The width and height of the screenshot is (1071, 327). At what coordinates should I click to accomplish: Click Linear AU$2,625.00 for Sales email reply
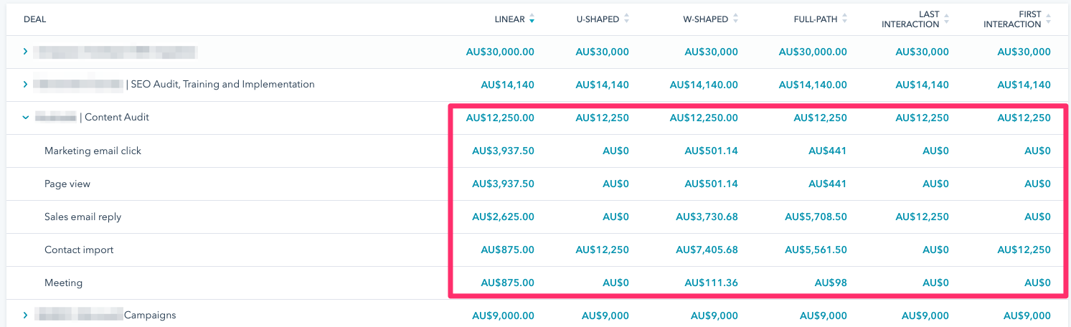point(507,217)
